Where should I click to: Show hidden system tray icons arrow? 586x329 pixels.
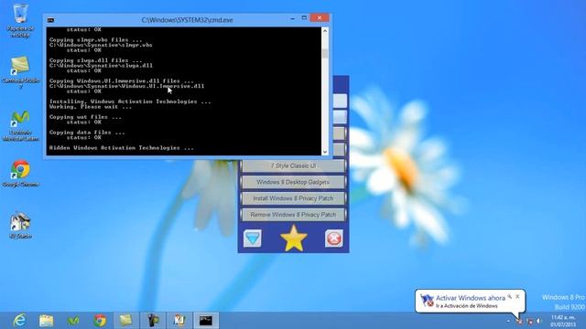click(509, 321)
